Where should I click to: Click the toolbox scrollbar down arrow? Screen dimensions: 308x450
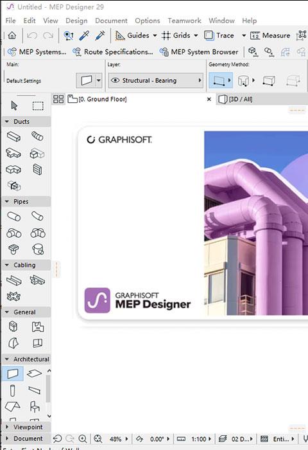[x=49, y=416]
